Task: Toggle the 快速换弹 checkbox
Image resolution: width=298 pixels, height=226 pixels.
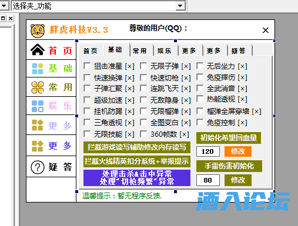Action: [x=87, y=77]
